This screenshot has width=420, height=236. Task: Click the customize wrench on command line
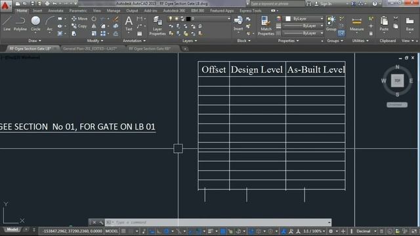[x=101, y=222]
